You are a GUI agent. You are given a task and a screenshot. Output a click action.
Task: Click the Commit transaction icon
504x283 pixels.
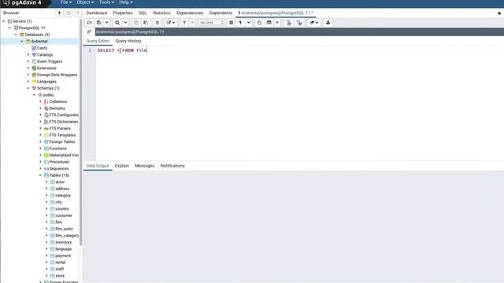pyautogui.click(x=289, y=23)
